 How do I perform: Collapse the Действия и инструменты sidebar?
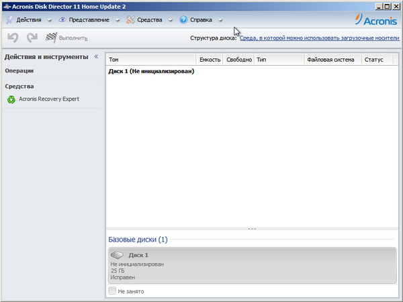(96, 57)
